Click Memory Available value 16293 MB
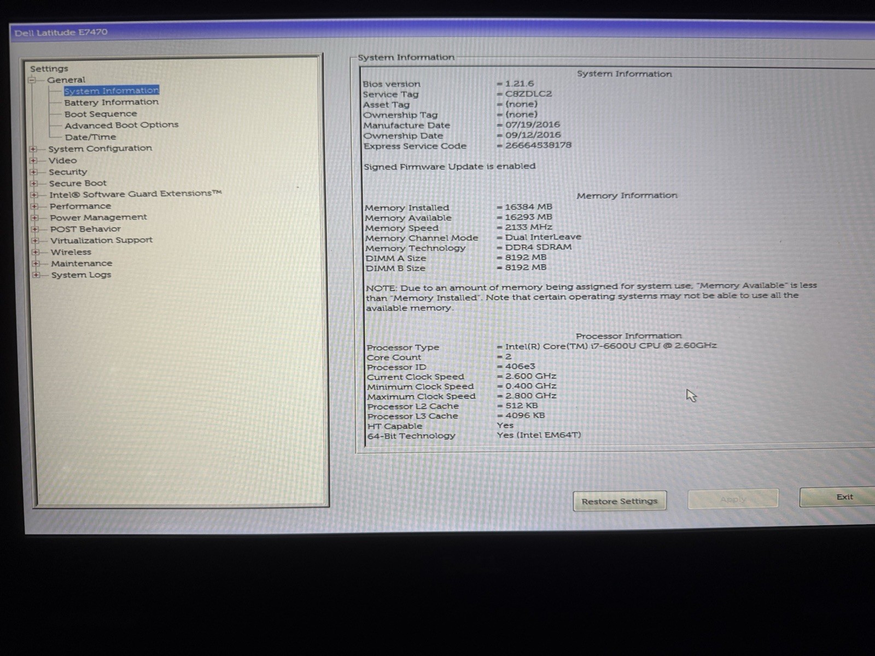 [529, 217]
